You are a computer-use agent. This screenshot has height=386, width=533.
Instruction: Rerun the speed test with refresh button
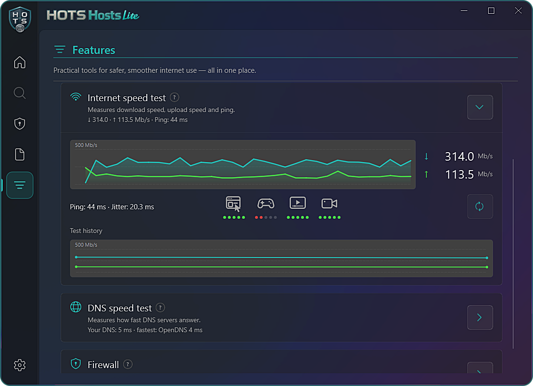(480, 206)
